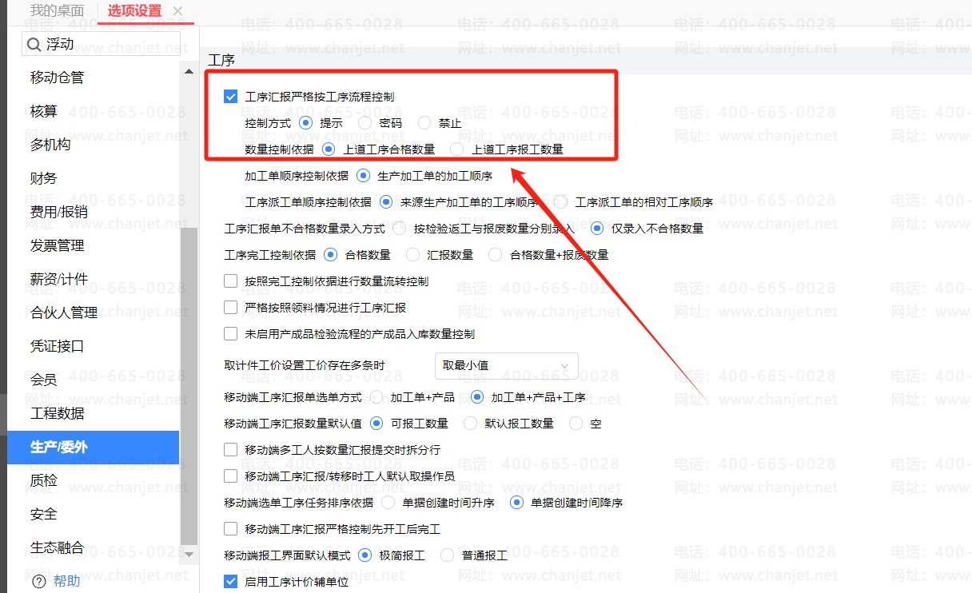Switch to the 我的桌面 tab
Viewport: 972px width, 593px height.
(x=57, y=10)
